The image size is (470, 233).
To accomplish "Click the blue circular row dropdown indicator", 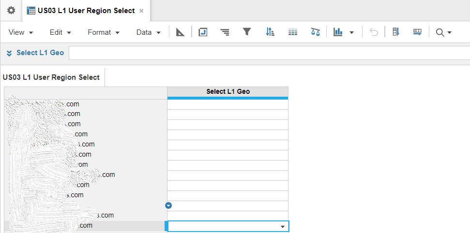I will click(168, 205).
